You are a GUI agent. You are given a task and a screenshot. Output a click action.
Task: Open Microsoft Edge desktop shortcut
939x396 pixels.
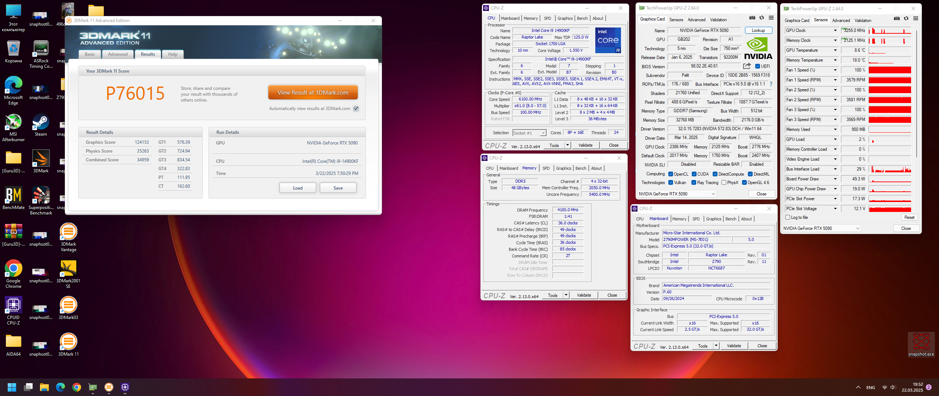(x=14, y=91)
